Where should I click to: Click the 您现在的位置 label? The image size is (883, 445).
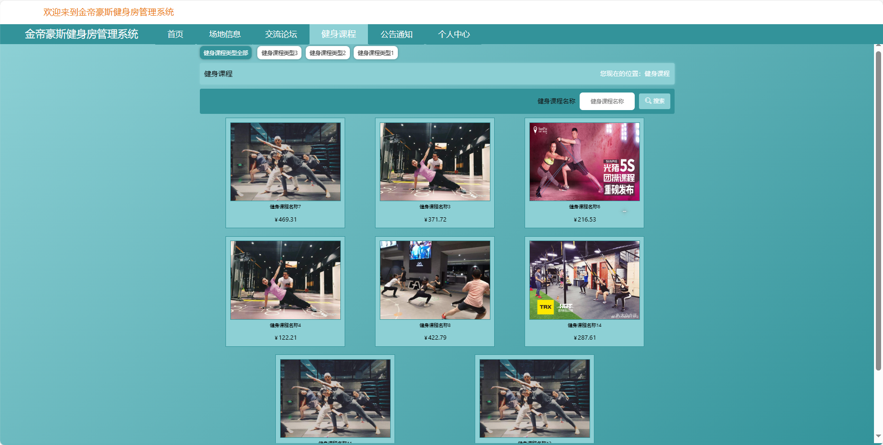coord(620,74)
